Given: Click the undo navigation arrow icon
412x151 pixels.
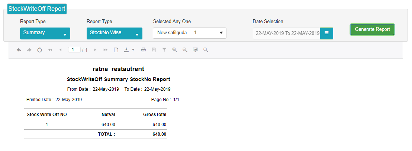Looking at the screenshot, I should coord(19,49).
